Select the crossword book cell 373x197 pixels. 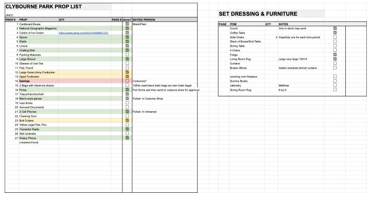pyautogui.click(x=29, y=143)
